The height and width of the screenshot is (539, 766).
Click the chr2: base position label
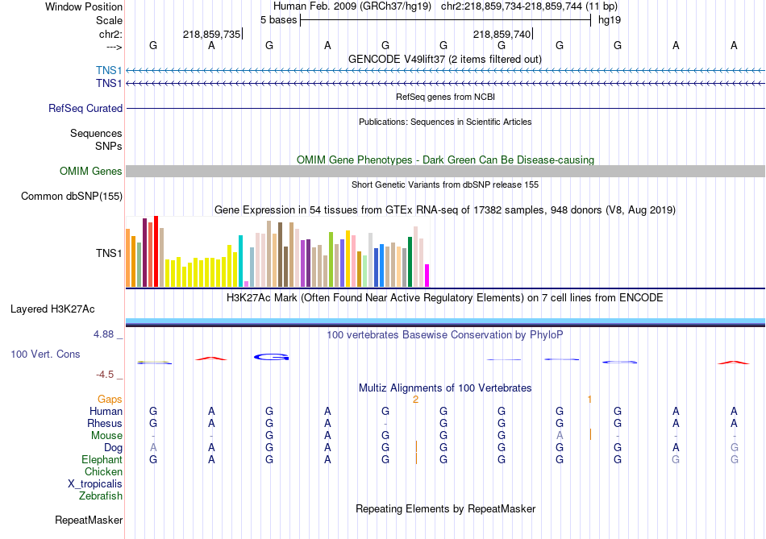[110, 34]
